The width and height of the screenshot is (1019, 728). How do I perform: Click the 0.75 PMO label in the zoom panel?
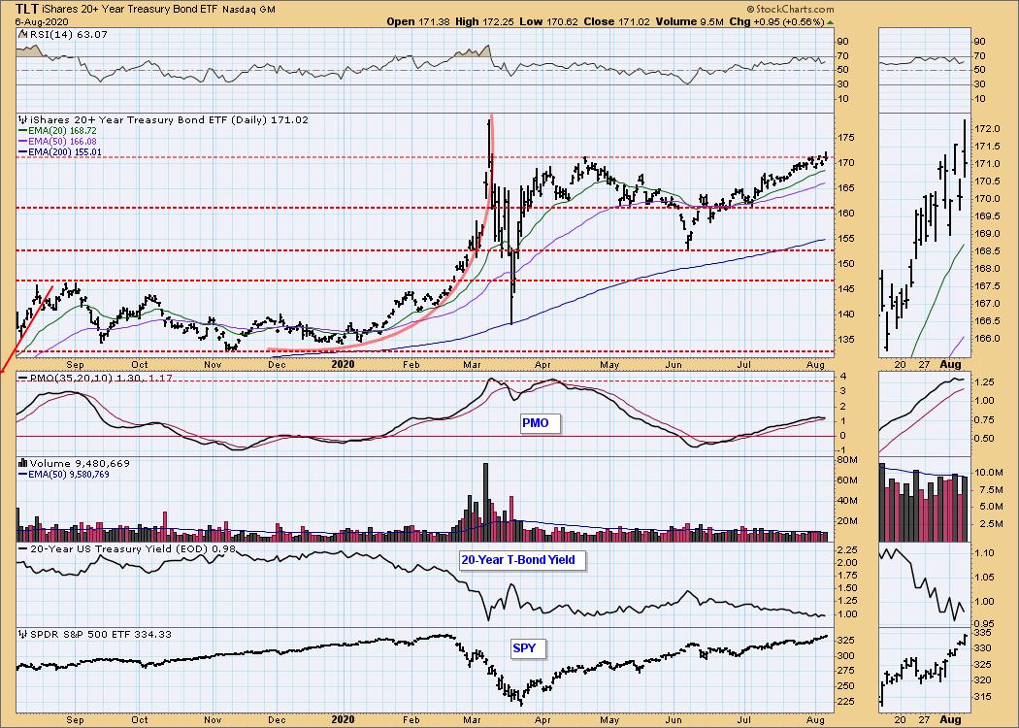click(x=986, y=419)
